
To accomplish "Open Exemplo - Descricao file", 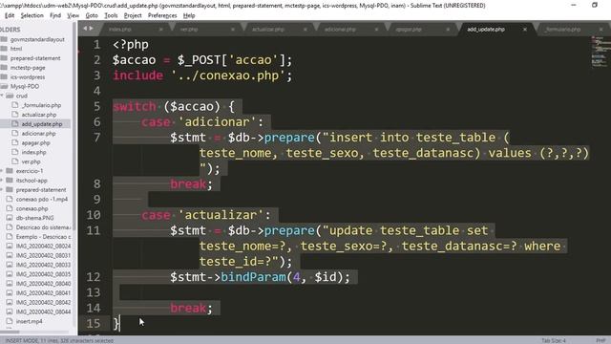I will click(x=43, y=237).
